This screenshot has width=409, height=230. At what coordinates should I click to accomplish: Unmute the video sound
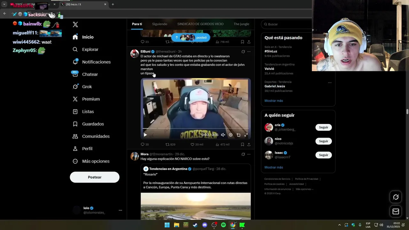pyautogui.click(x=223, y=135)
